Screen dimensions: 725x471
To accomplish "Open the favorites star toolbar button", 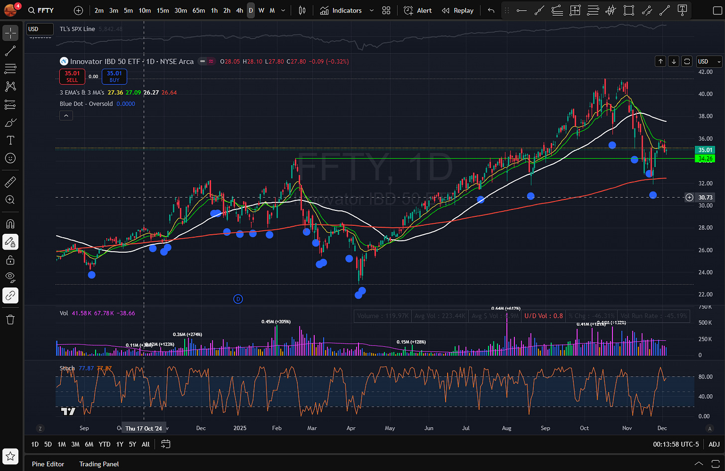I will pos(10,456).
